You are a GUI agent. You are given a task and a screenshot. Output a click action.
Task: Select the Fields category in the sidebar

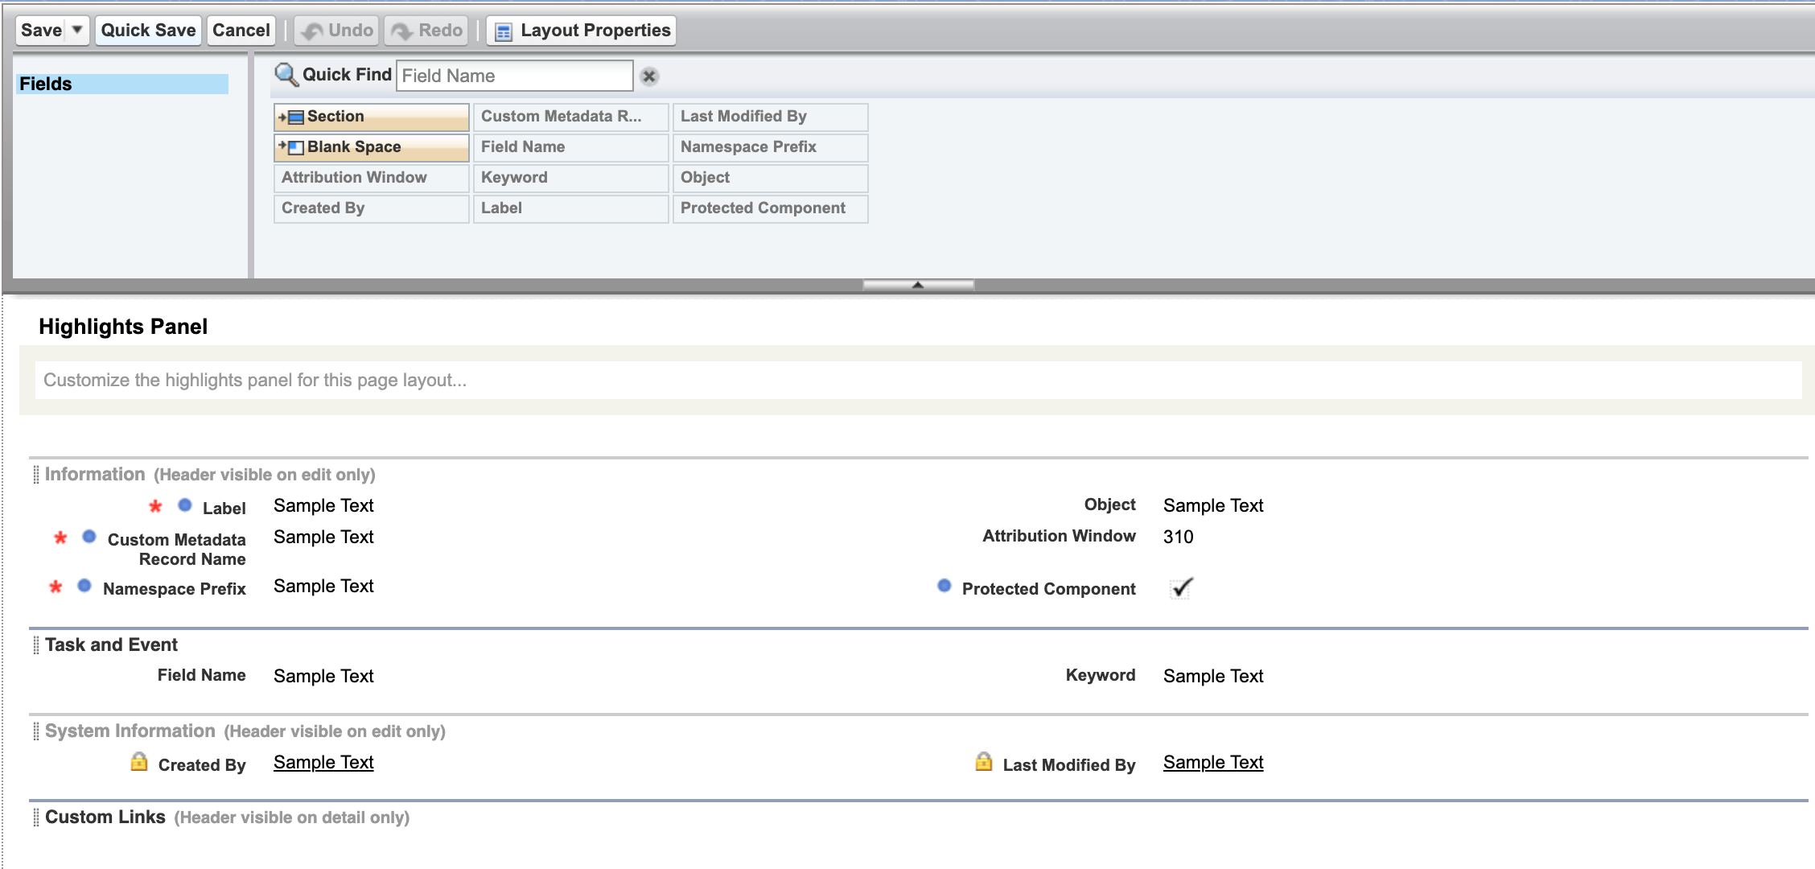click(x=121, y=83)
